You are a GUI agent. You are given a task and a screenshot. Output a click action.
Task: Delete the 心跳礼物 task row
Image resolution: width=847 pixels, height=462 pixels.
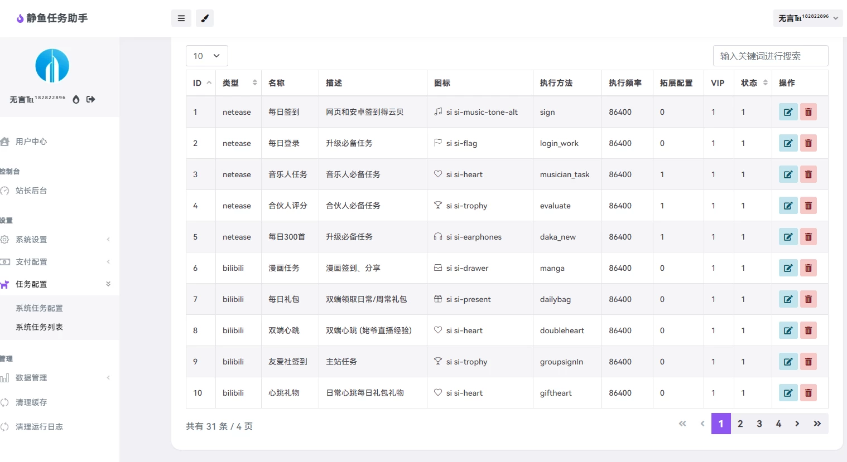(x=808, y=393)
